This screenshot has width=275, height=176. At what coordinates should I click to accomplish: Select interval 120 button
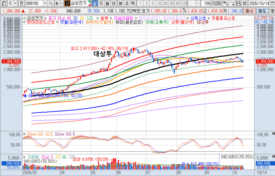[x=184, y=3]
